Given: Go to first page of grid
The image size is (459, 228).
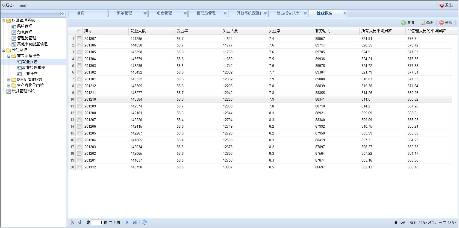Looking at the screenshot, I should (x=72, y=223).
